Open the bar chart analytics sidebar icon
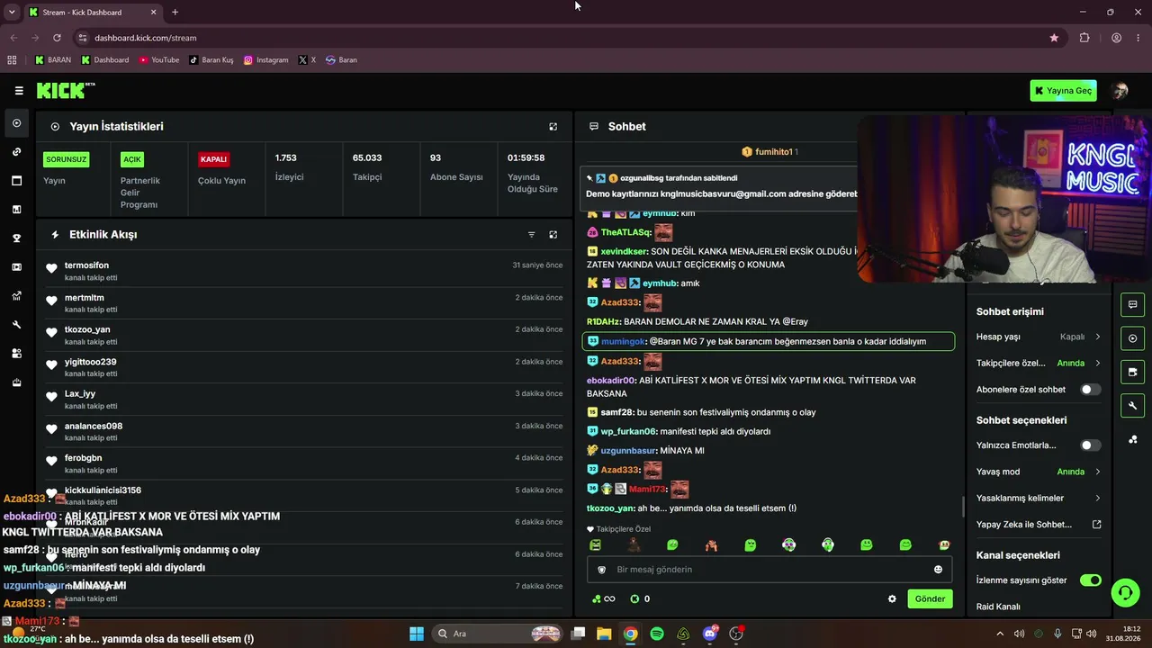 (x=16, y=210)
